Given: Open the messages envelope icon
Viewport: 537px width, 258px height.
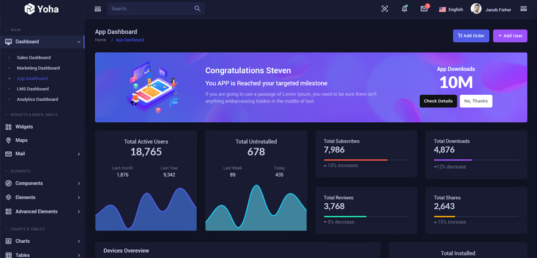Looking at the screenshot, I should coord(424,9).
